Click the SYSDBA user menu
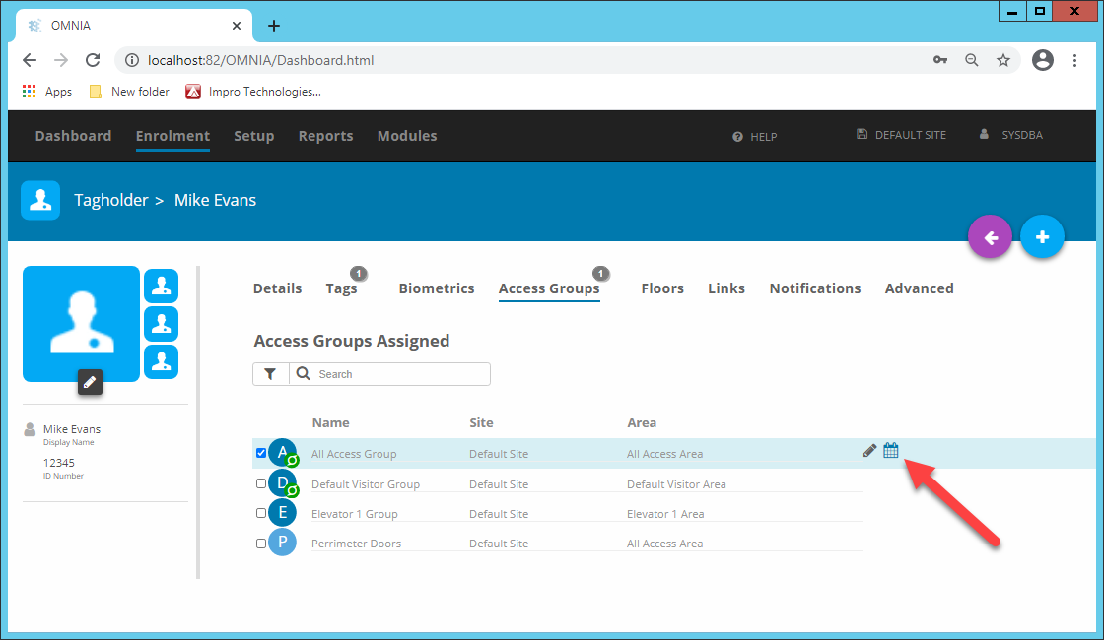The image size is (1104, 640). pos(1011,135)
